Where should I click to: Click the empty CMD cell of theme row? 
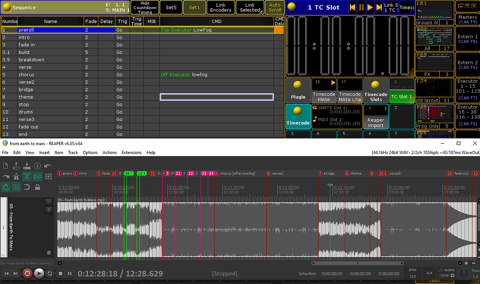(x=216, y=97)
